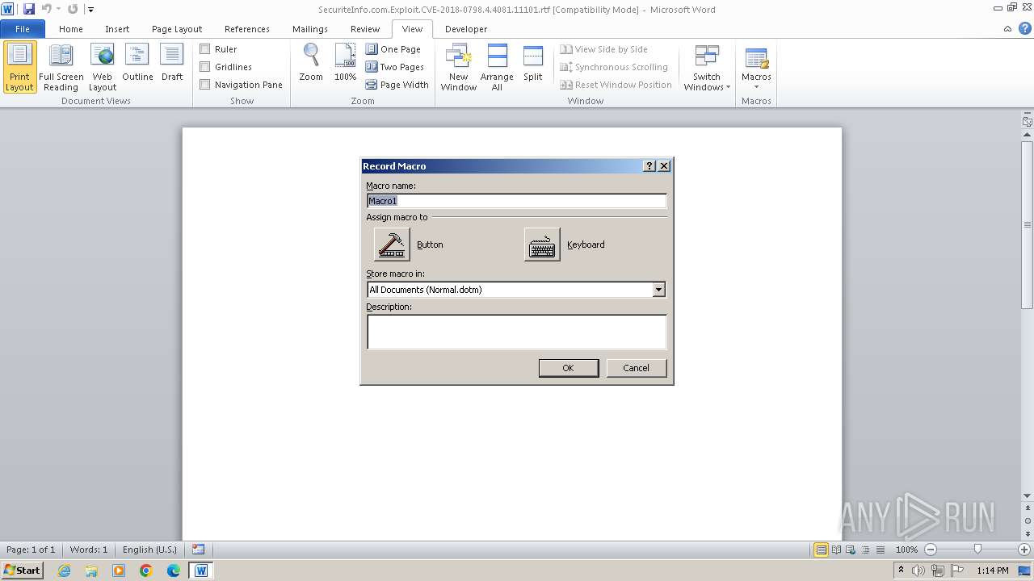
Task: Click macro recording status bar icon
Action: (x=199, y=550)
